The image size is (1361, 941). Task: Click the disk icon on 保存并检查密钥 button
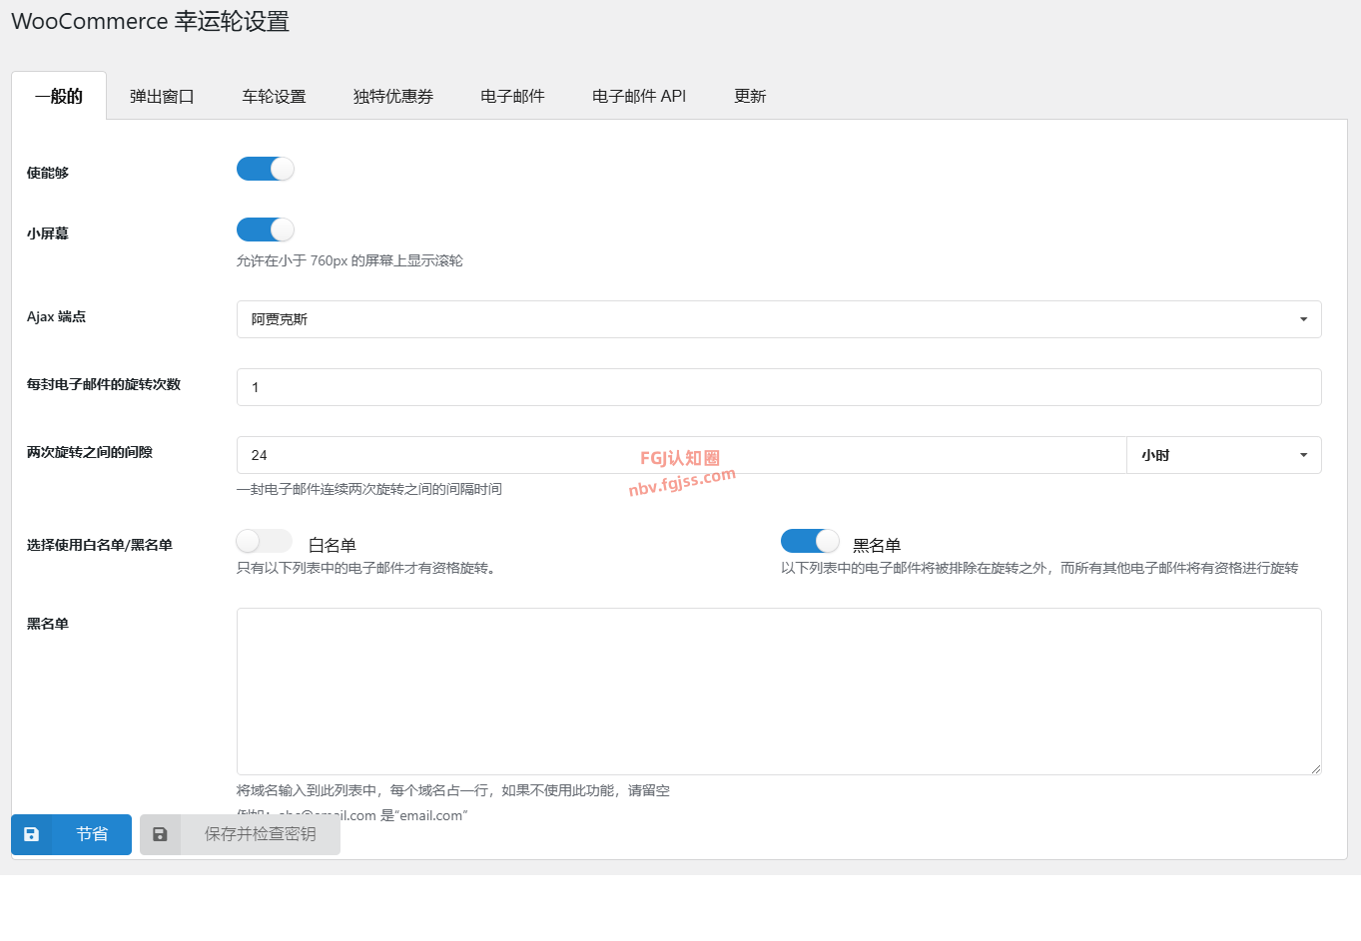coord(160,834)
